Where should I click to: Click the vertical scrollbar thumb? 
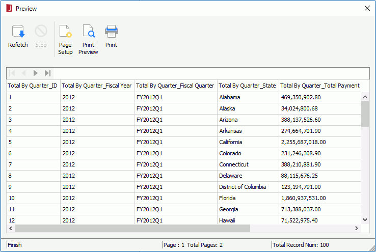click(x=365, y=114)
